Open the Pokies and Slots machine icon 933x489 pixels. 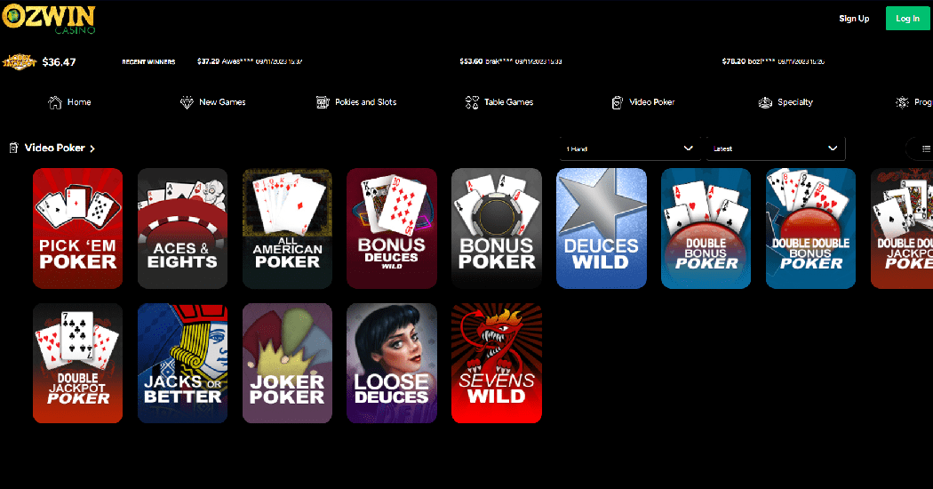point(323,102)
